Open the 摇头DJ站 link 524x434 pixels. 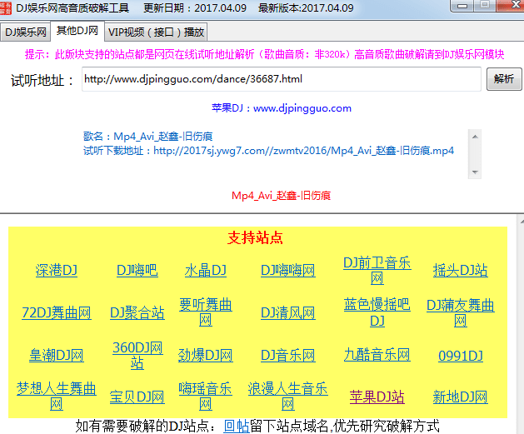pyautogui.click(x=460, y=271)
